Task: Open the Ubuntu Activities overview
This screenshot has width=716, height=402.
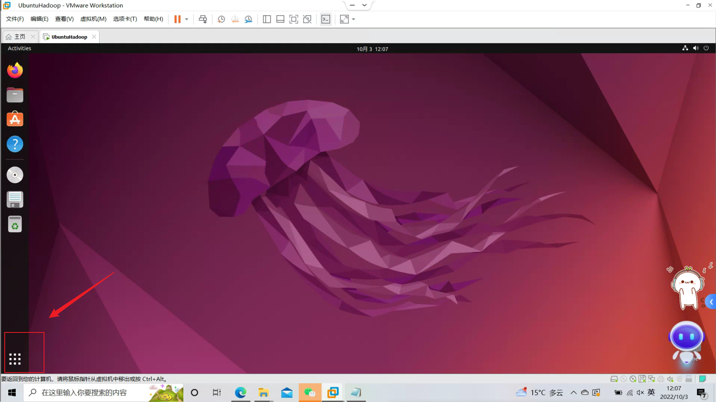Action: [x=19, y=48]
